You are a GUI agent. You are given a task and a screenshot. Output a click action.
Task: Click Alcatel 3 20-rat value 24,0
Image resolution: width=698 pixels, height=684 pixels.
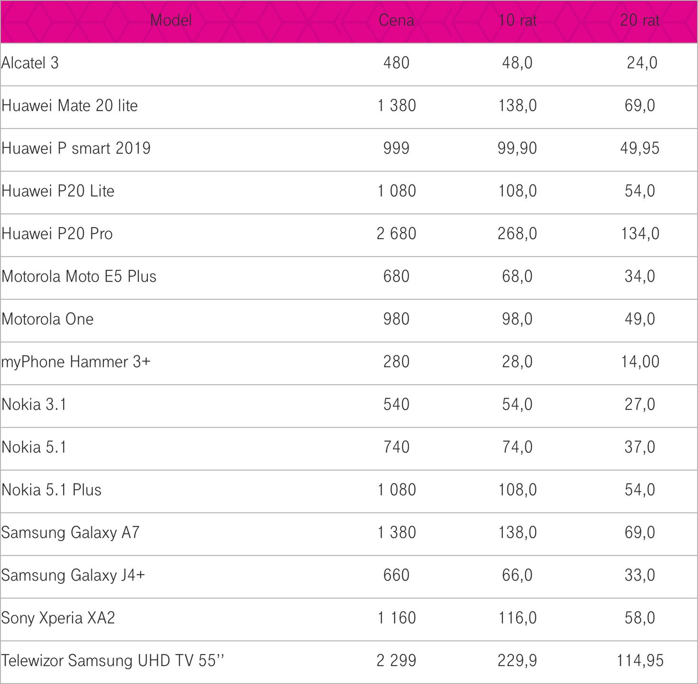[642, 63]
